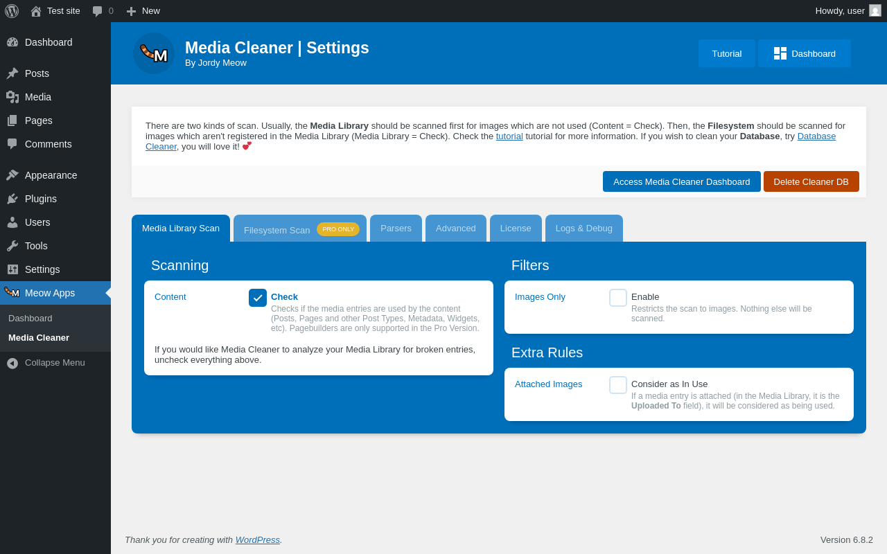887x554 pixels.
Task: Click the Images Only label
Action: (x=540, y=297)
